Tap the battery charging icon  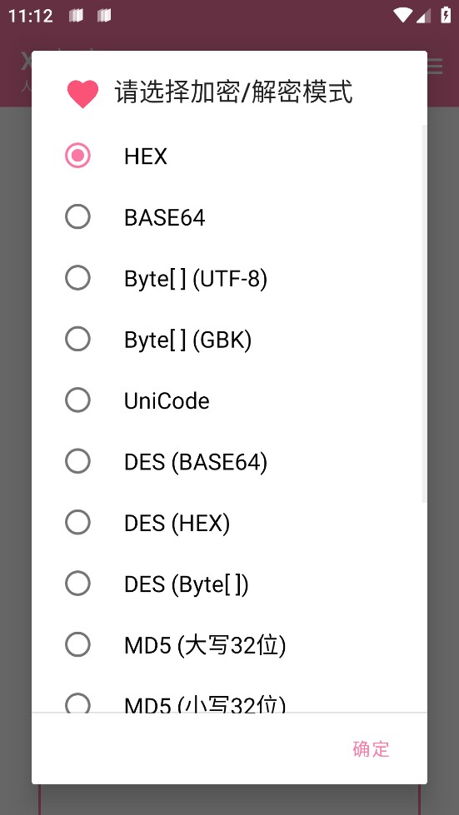point(446,15)
